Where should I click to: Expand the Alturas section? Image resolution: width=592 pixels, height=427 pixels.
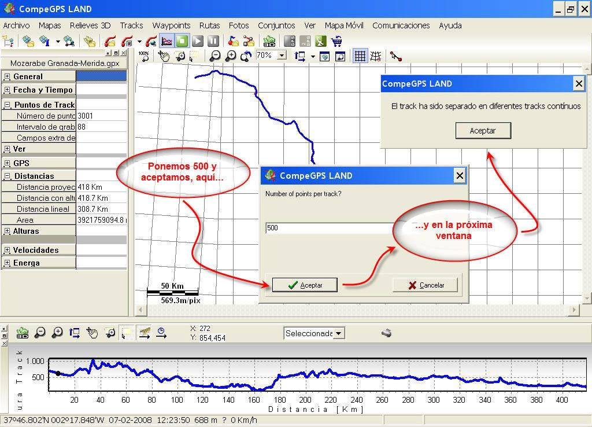pyautogui.click(x=7, y=231)
